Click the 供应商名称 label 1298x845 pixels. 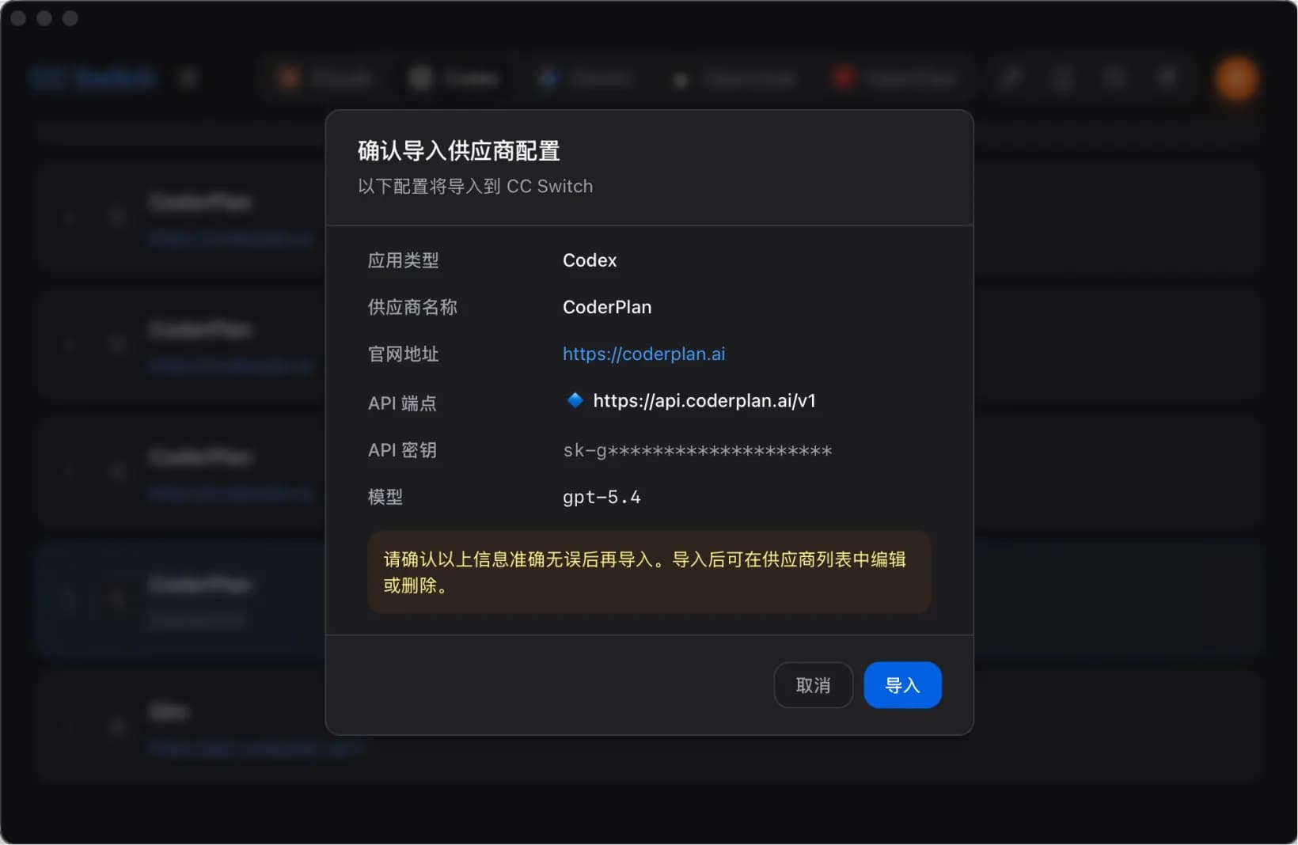click(412, 307)
